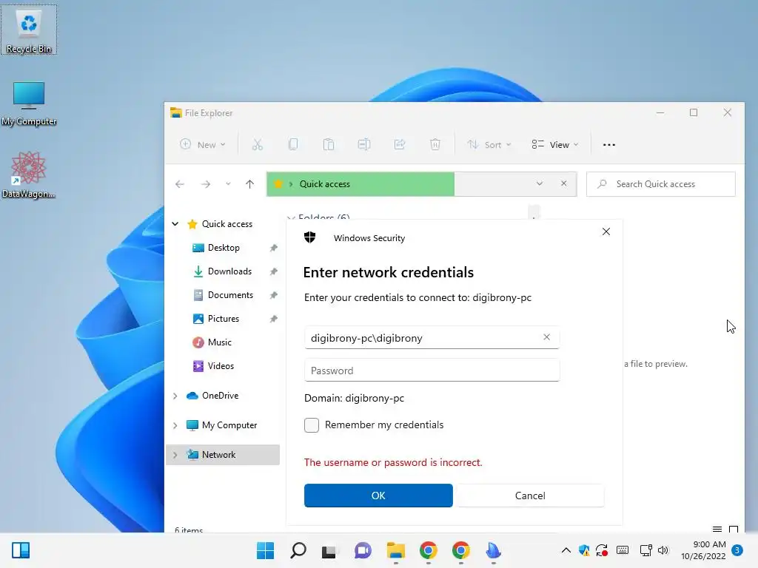Open the See more three-dots menu
Image resolution: width=758 pixels, height=568 pixels.
[x=609, y=144]
